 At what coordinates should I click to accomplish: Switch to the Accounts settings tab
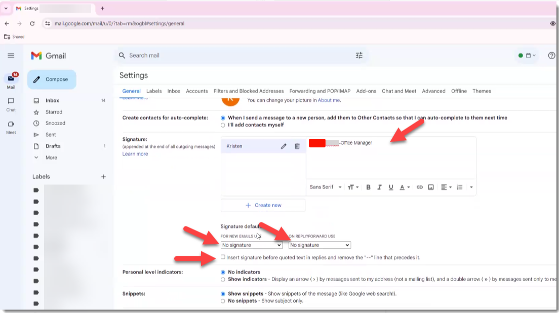coord(197,91)
